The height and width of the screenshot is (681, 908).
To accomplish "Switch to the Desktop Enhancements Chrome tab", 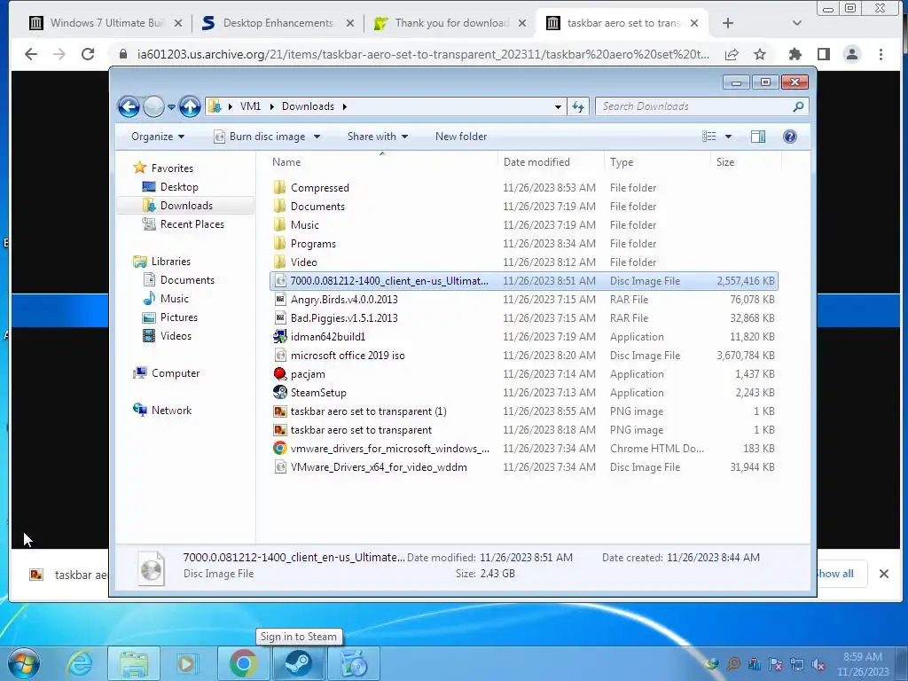I will [x=278, y=23].
